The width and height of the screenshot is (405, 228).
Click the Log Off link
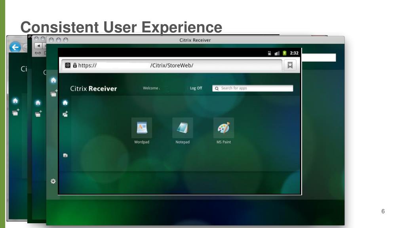[196, 88]
